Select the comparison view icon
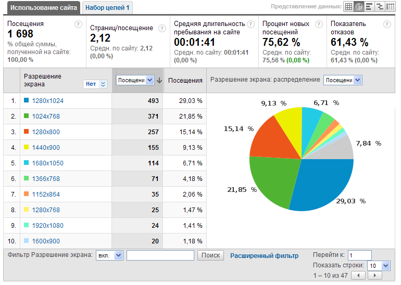The width and height of the screenshot is (401, 285). pyautogui.click(x=379, y=7)
